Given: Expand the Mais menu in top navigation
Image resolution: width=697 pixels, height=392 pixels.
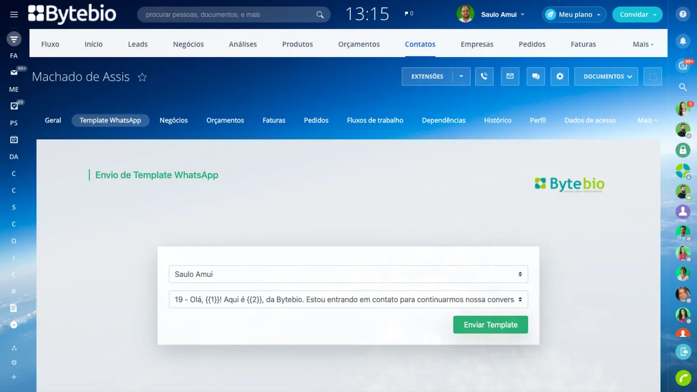Looking at the screenshot, I should [x=643, y=44].
